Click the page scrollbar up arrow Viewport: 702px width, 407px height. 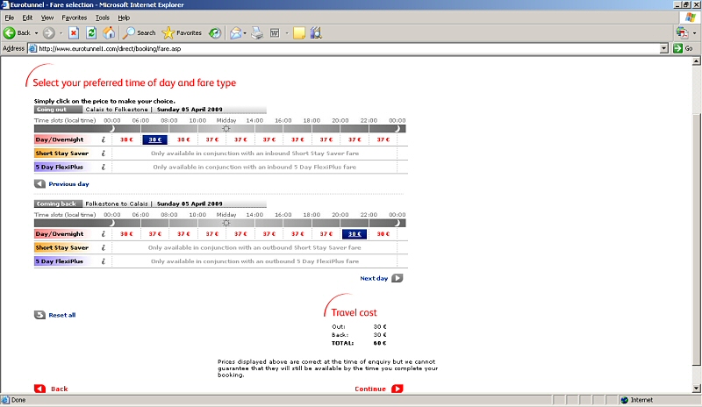coord(696,61)
